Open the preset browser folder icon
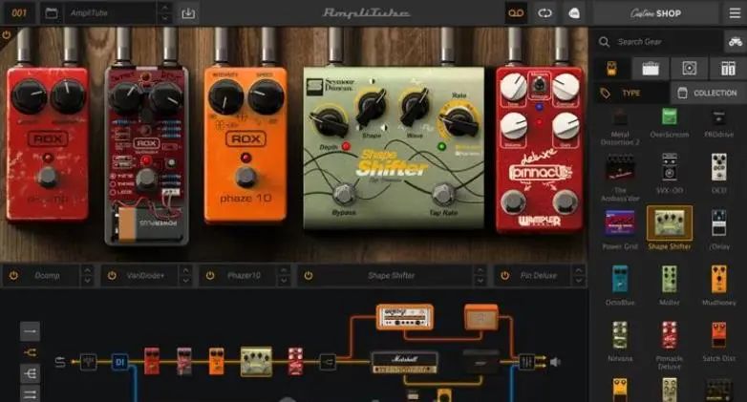The image size is (747, 402). tap(52, 12)
